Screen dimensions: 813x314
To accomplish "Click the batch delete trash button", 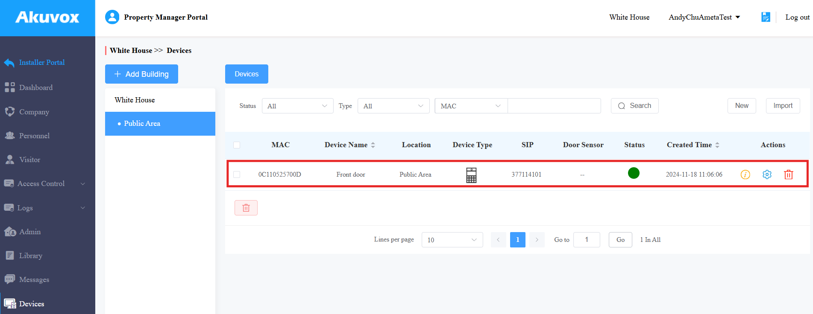I will pos(246,208).
